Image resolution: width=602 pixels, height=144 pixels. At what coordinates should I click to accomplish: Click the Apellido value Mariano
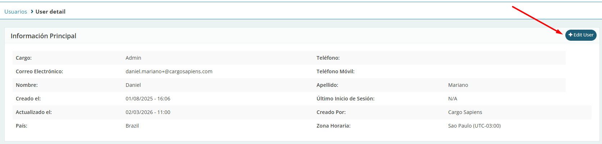(458, 85)
